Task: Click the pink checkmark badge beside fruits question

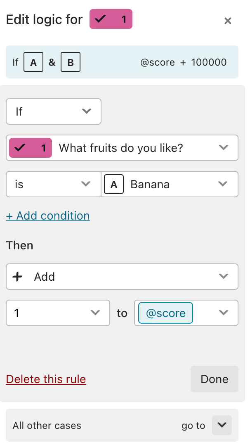Action: 31,148
